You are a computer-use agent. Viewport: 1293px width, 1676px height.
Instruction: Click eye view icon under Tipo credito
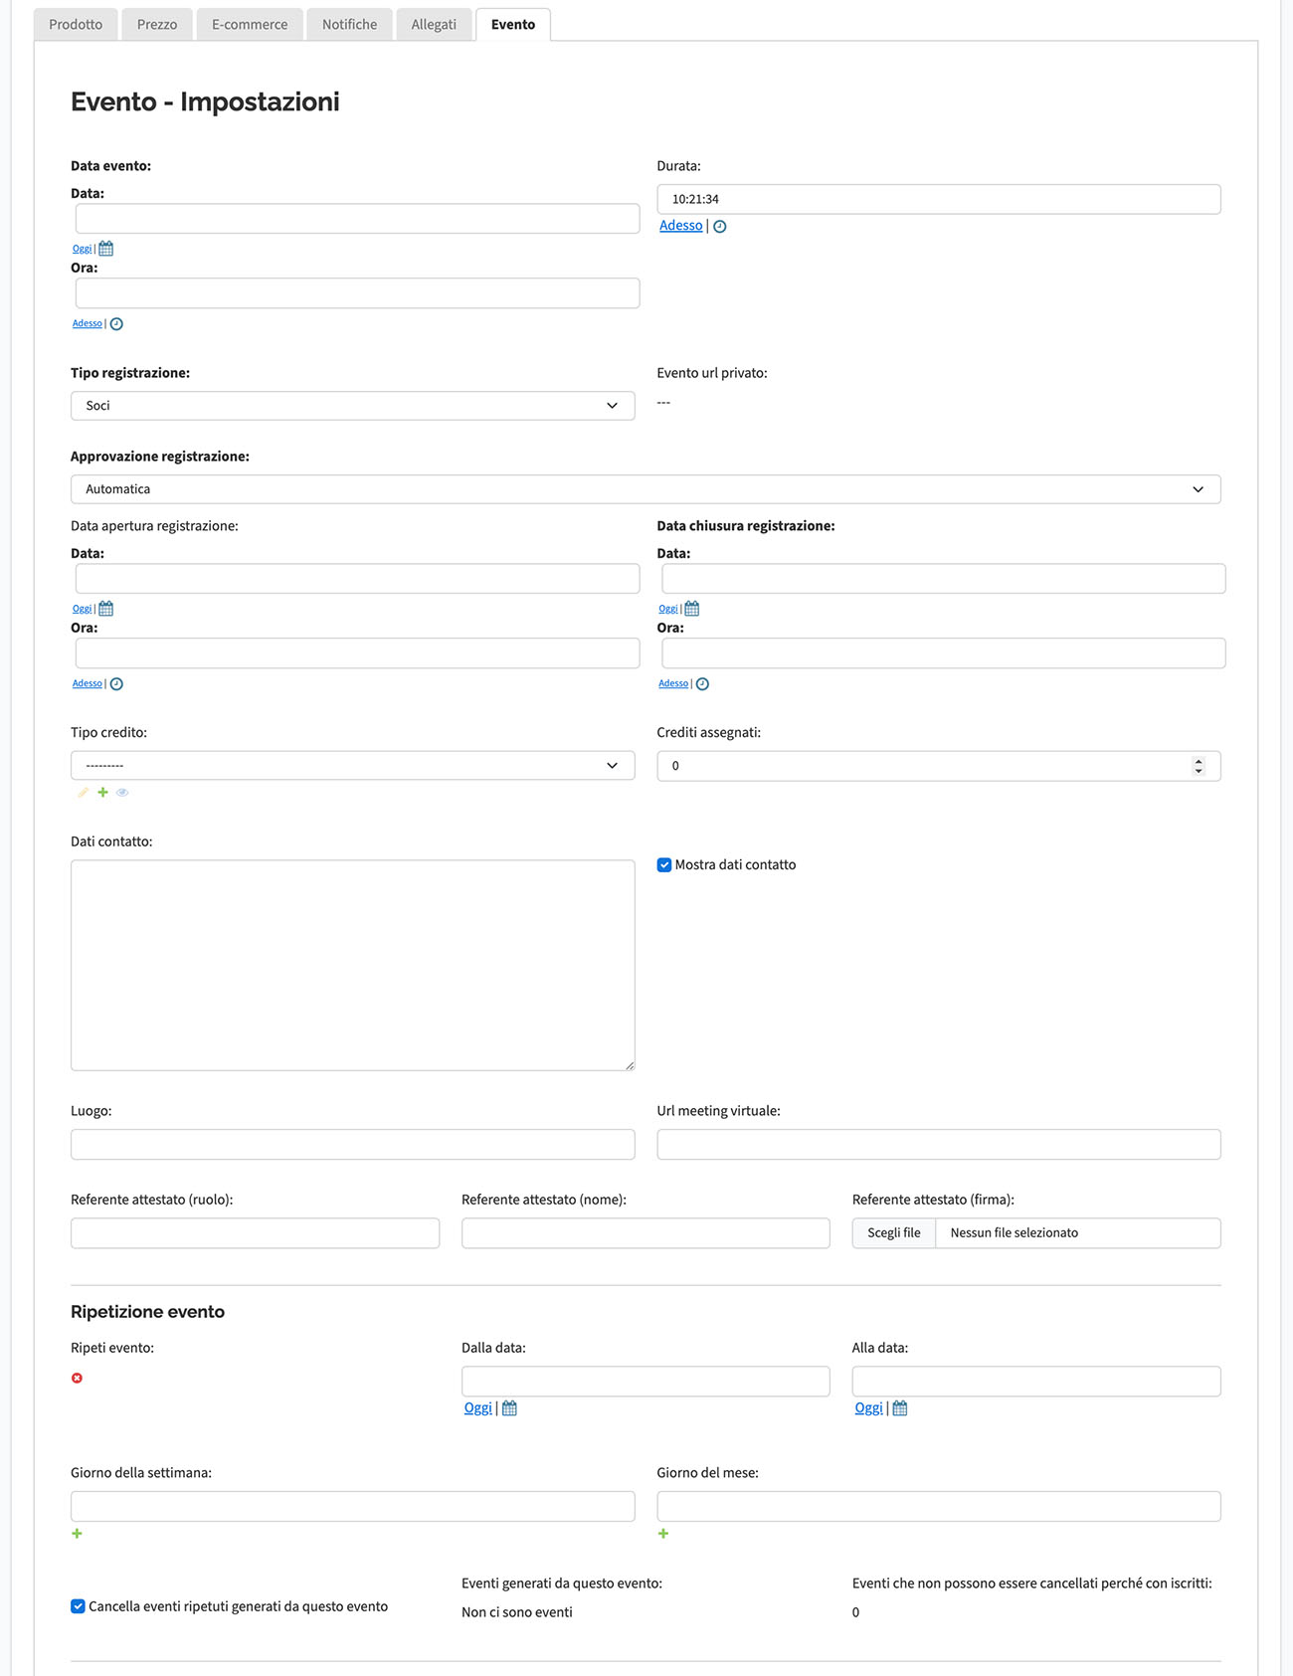[122, 793]
